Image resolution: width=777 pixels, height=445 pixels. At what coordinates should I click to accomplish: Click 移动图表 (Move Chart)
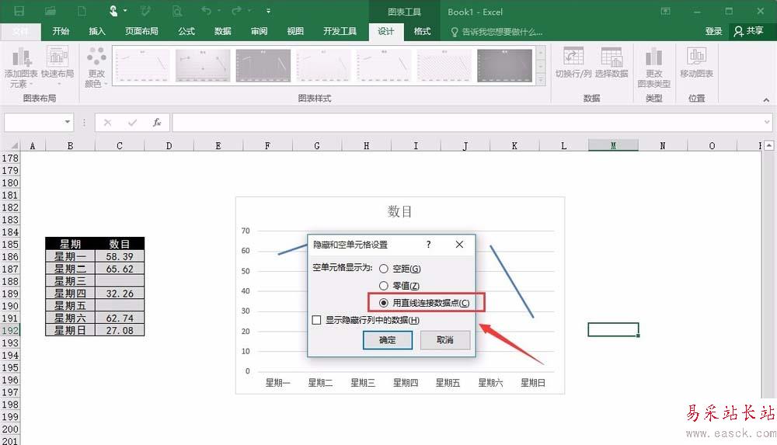(x=697, y=63)
